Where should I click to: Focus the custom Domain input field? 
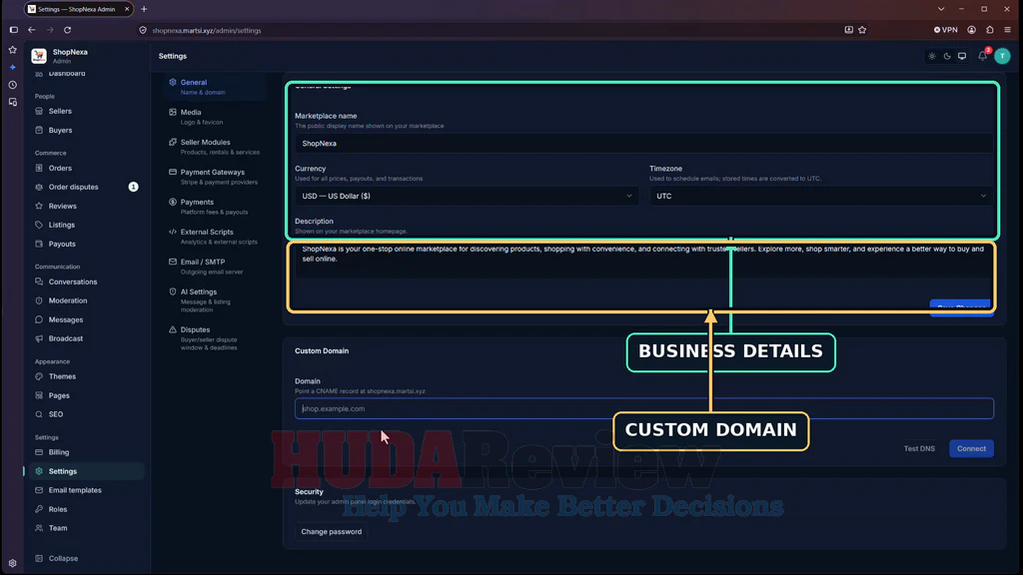pos(644,408)
